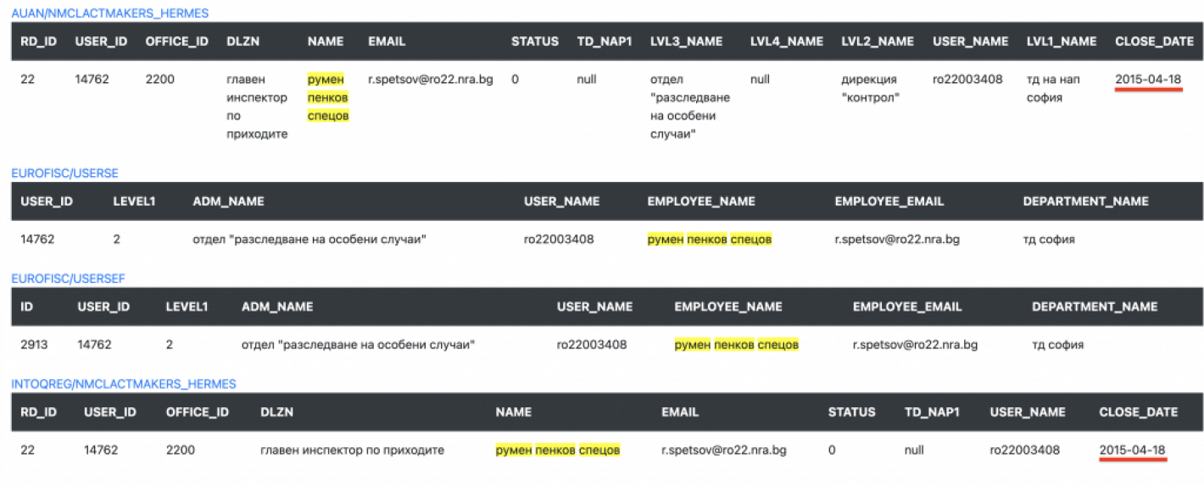Click the DEPARTMENT_NAME header in the USERSEF table
This screenshot has height=486, width=1204.
click(1095, 307)
